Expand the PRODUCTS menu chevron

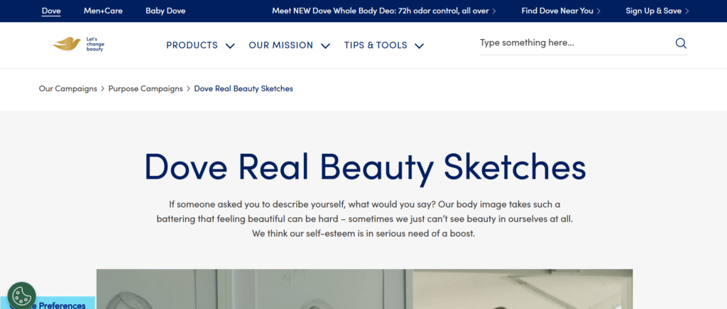click(230, 45)
